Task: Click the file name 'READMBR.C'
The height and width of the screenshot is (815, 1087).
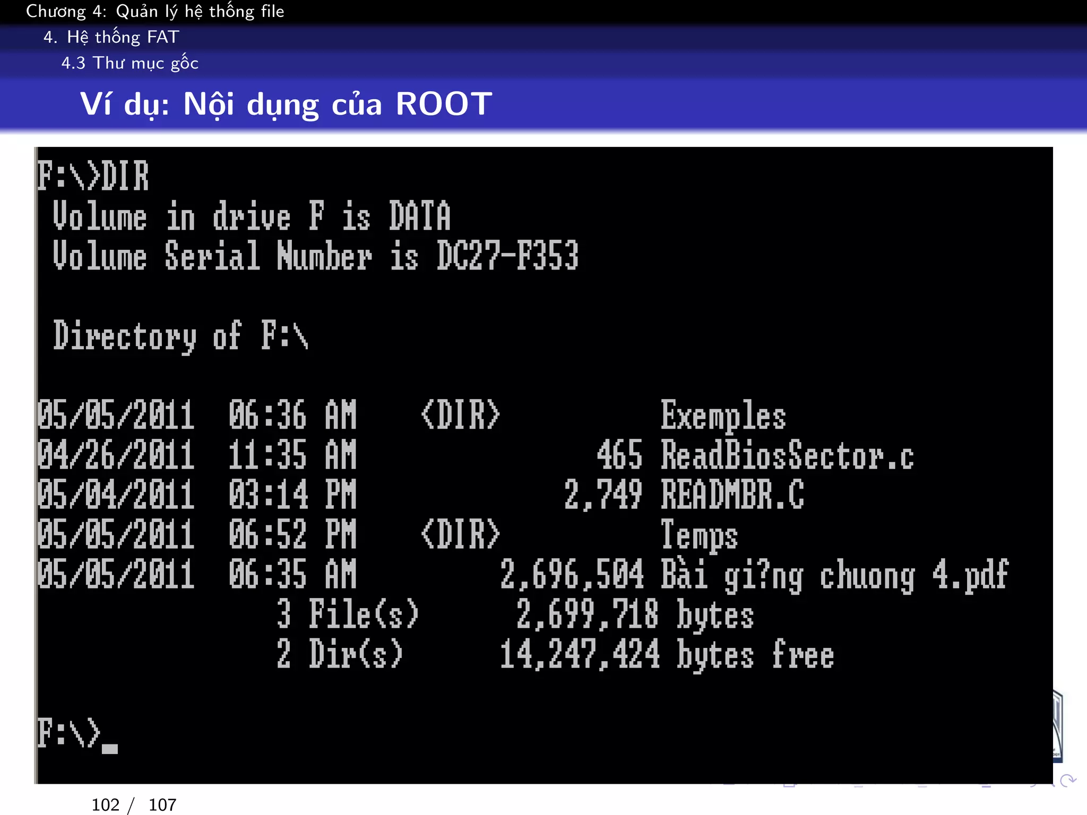Action: [x=732, y=495]
